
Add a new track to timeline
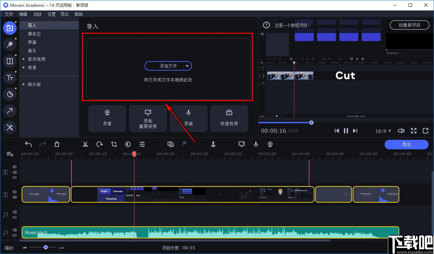pyautogui.click(x=10, y=154)
